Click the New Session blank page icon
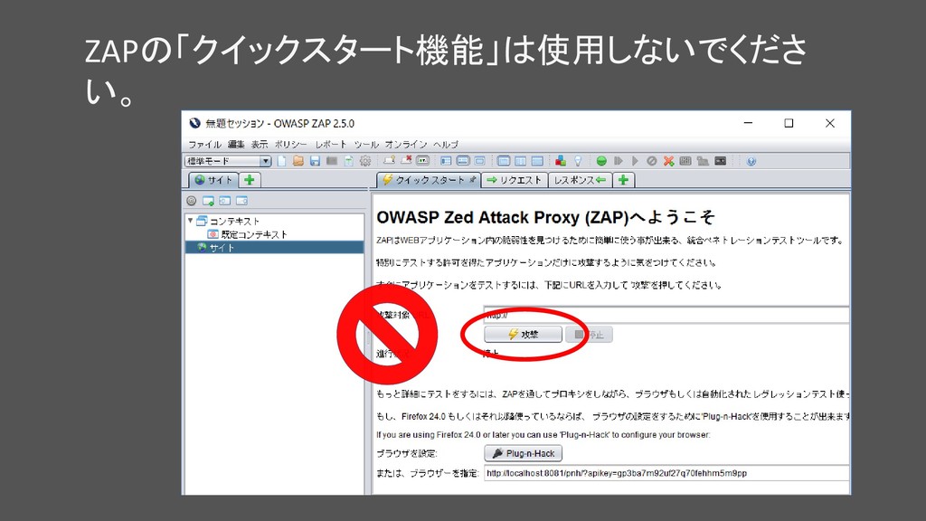Viewport: 926px width, 521px height. [x=281, y=161]
